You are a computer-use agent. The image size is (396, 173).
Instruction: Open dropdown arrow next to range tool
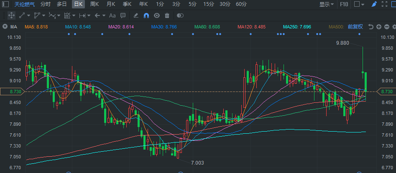click(x=89, y=15)
